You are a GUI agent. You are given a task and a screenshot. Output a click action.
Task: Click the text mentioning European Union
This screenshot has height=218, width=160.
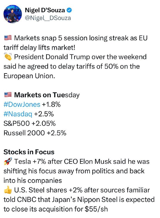coord(29,76)
